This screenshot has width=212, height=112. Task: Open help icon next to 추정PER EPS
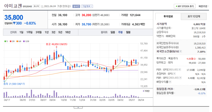pyautogui.click(x=174, y=74)
